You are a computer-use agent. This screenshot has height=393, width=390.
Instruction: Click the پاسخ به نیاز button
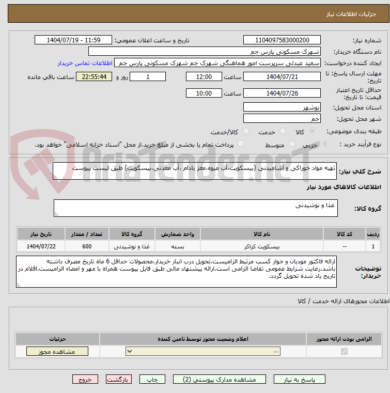click(x=299, y=379)
